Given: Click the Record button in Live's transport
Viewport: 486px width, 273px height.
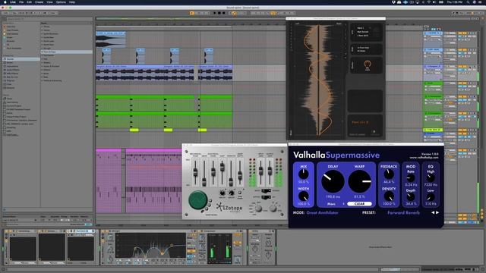Looking at the screenshot, I should coord(223,13).
